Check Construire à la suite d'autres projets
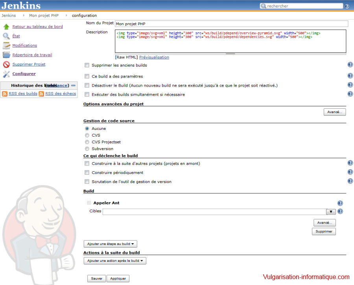 click(x=87, y=163)
